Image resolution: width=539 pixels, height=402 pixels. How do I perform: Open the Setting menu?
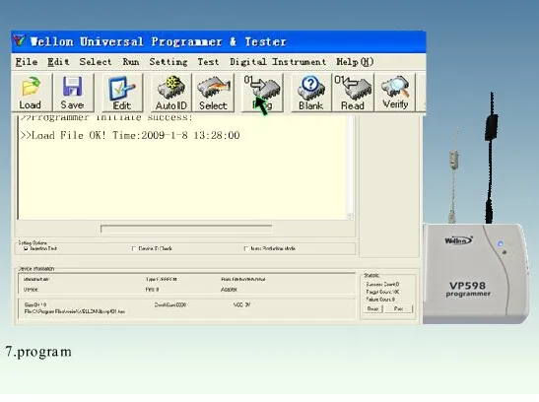pos(168,62)
